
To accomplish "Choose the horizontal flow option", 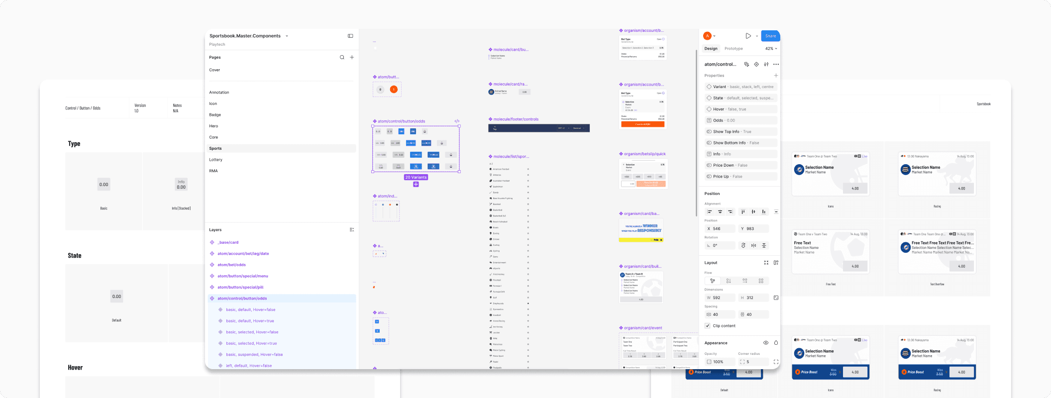I will click(x=745, y=281).
